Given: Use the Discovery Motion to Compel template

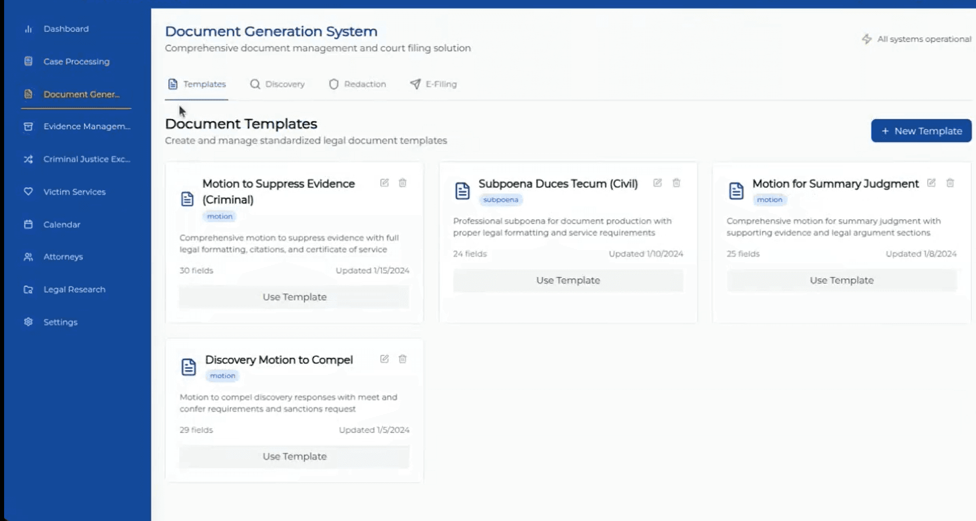Looking at the screenshot, I should [294, 456].
